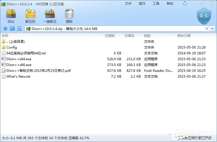Click the 删除 (Delete) trash icon
This screenshot has width=217, height=142.
69,14
